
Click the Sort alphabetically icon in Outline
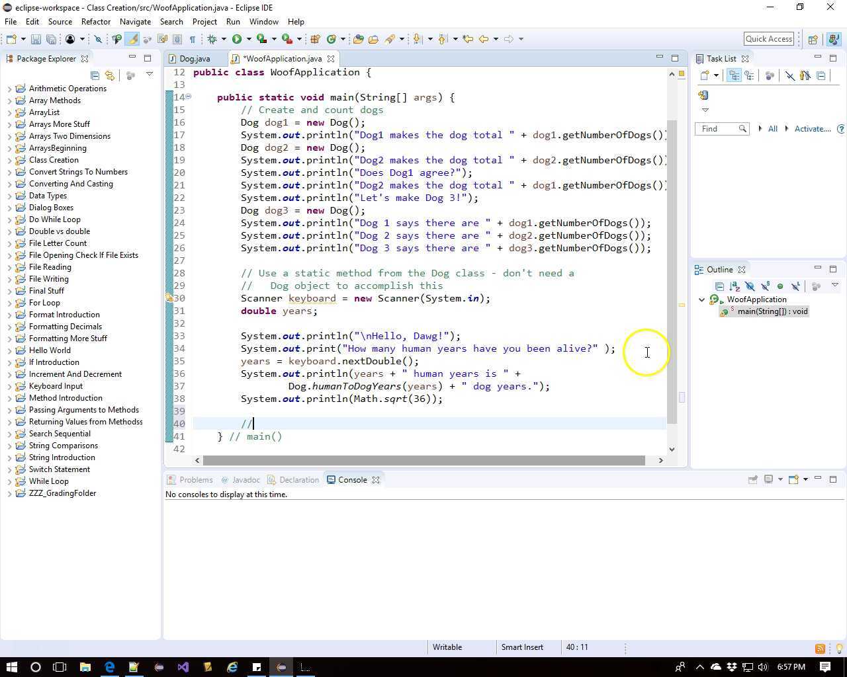[735, 286]
